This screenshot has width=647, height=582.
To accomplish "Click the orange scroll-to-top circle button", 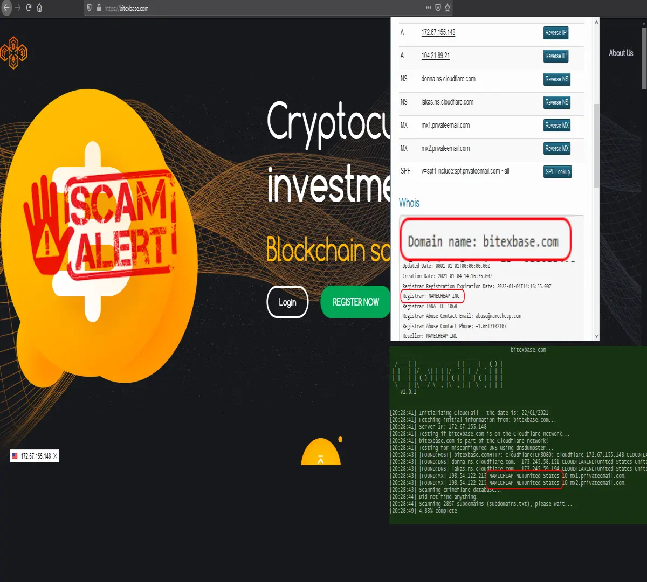I will coord(321,452).
